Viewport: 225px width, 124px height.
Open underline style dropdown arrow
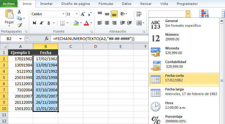pyautogui.click(x=54, y=23)
